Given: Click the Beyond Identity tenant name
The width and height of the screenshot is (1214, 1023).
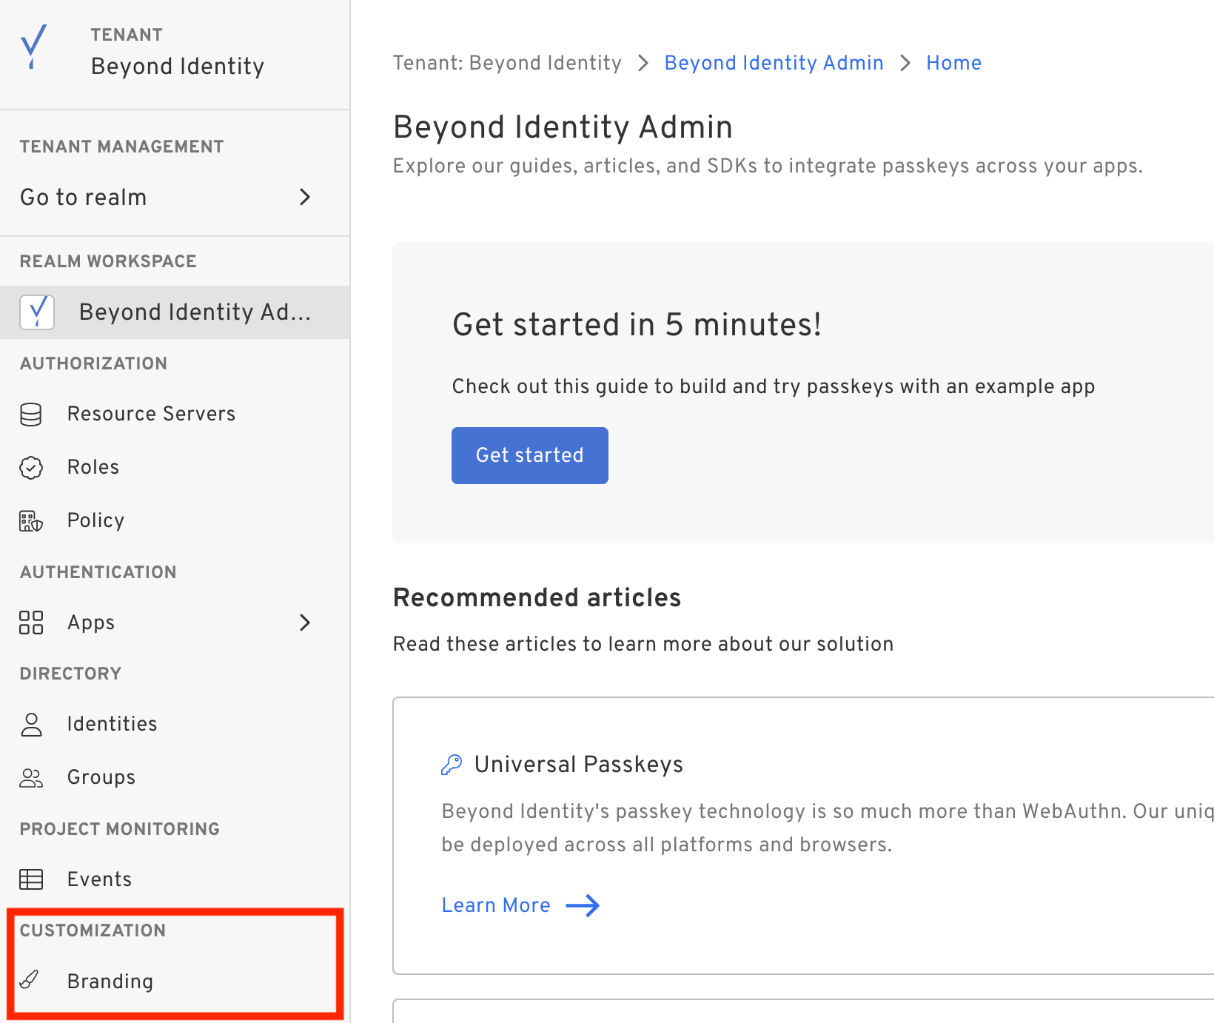Looking at the screenshot, I should pyautogui.click(x=178, y=67).
